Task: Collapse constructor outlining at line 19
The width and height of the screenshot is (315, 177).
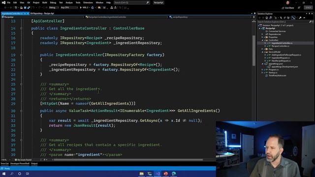Action: tap(21, 55)
